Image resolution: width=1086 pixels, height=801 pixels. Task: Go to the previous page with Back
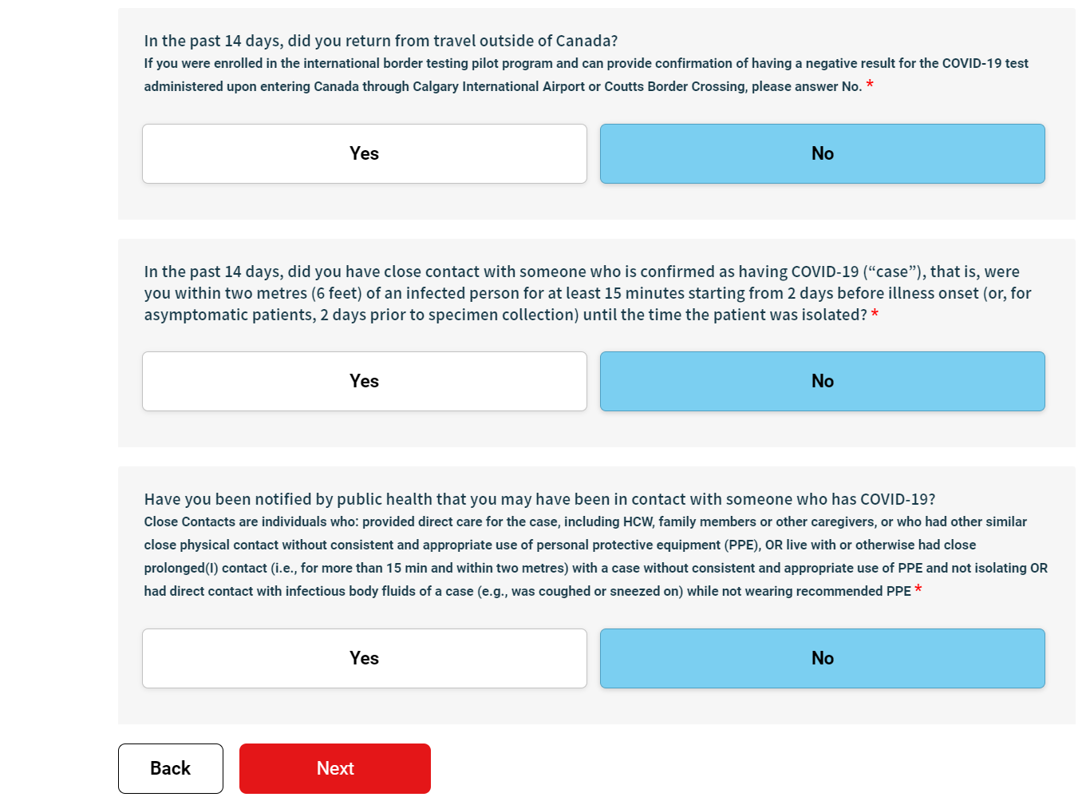coord(170,768)
